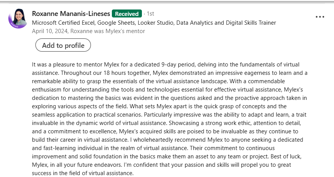Image resolution: width=334 pixels, height=177 pixels.
Task: Open the three-dot more options menu
Action: point(320,17)
